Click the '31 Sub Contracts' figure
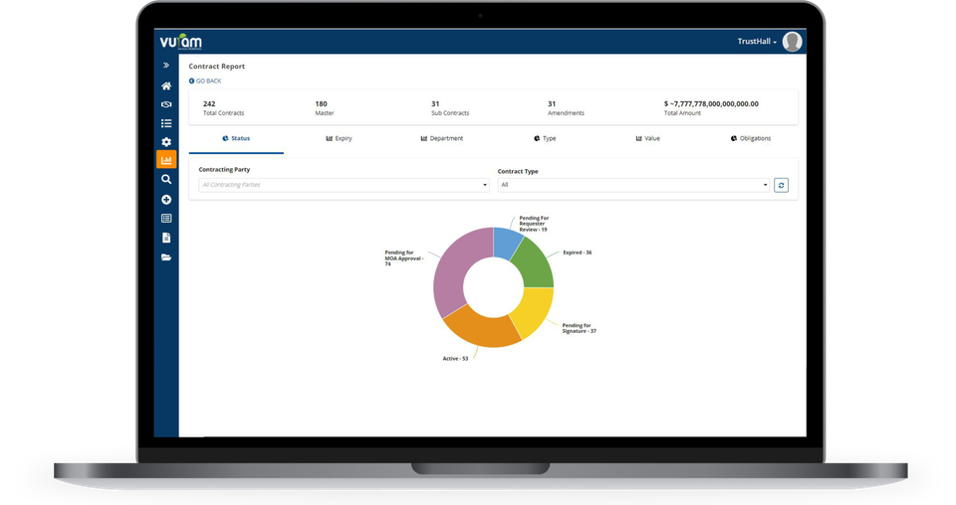 pyautogui.click(x=450, y=108)
